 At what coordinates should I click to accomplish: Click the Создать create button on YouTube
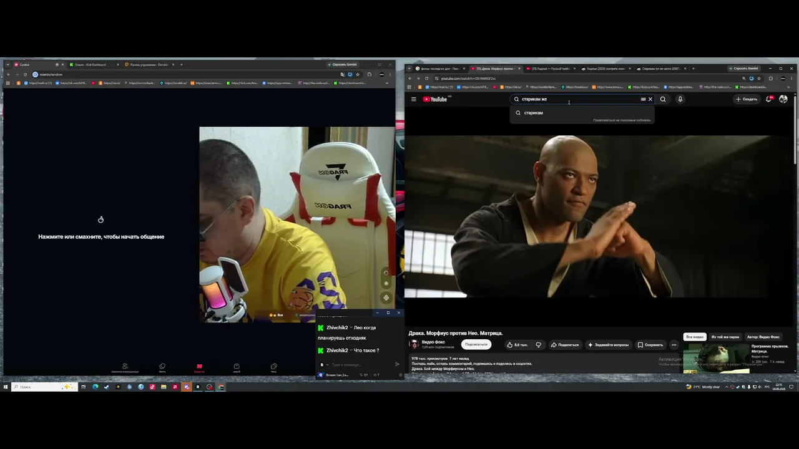(747, 99)
